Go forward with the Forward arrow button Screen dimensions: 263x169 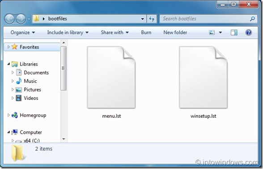pyautogui.click(x=21, y=19)
